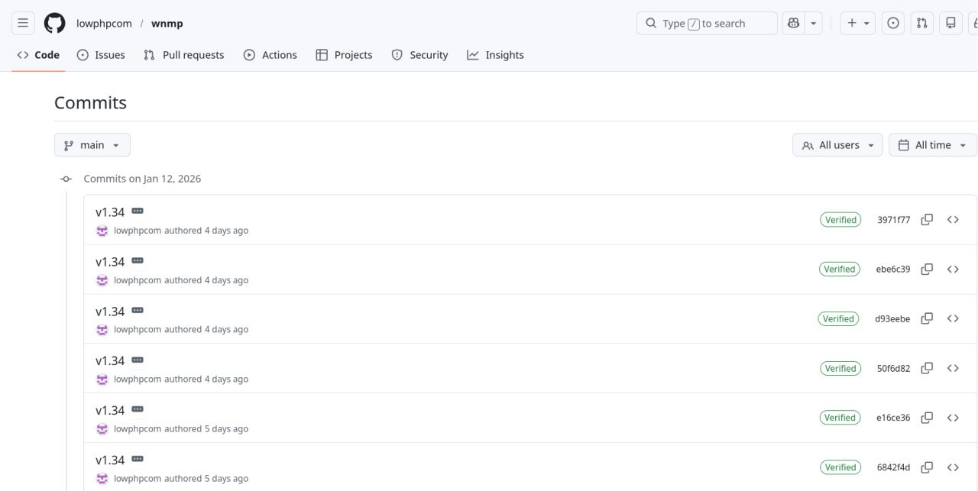978x491 pixels.
Task: Copy full SHA for commit 3971f77
Action: coord(927,220)
